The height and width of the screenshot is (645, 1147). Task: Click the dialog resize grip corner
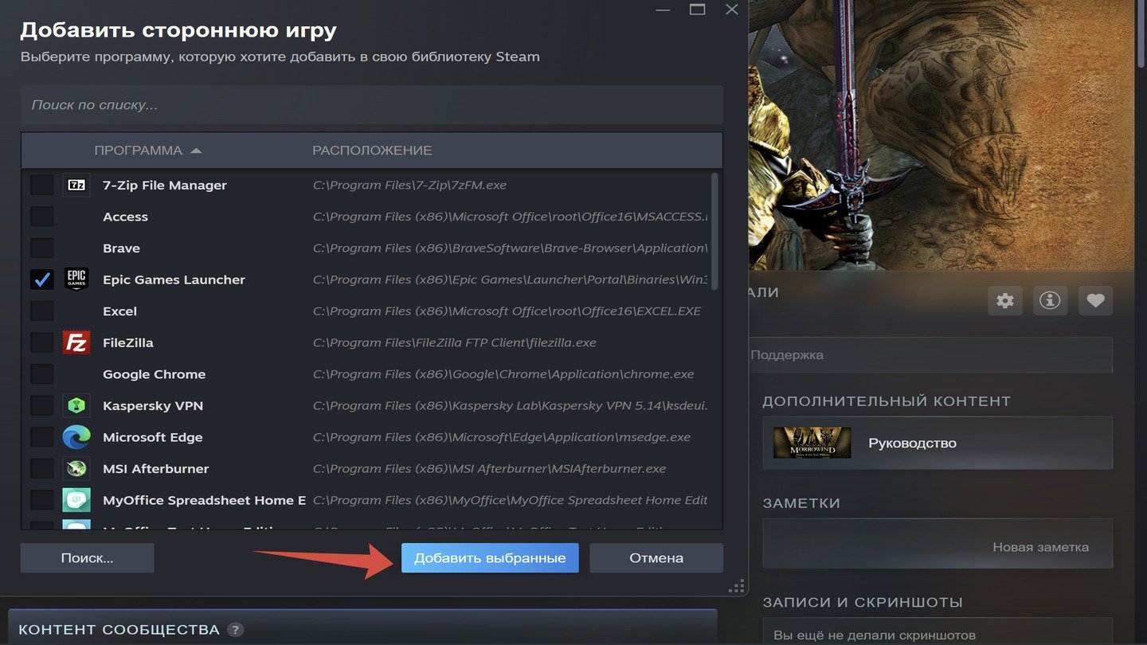(737, 585)
